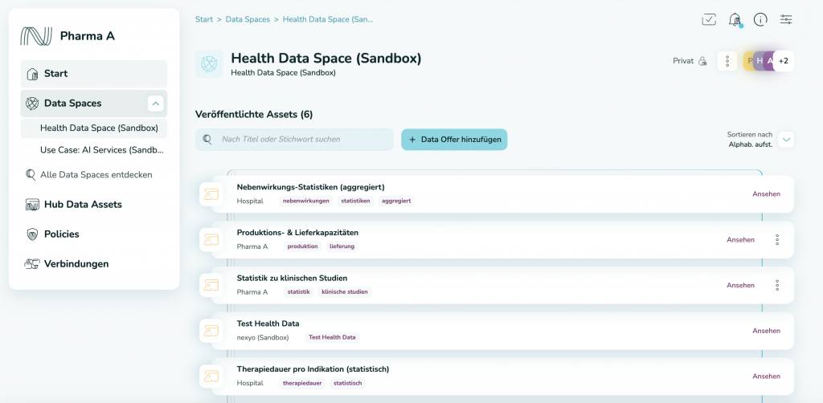823x403 pixels.
Task: Open the notifications bell
Action: (735, 20)
